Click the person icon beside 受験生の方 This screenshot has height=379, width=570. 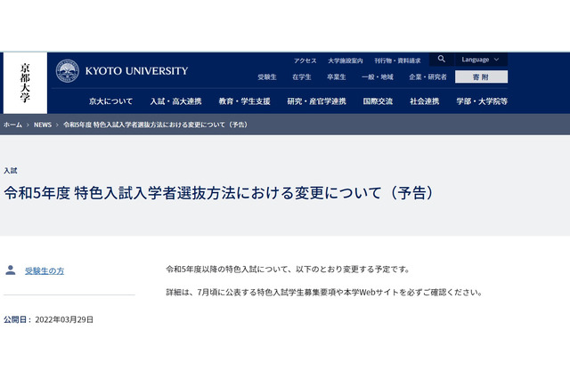click(x=11, y=270)
